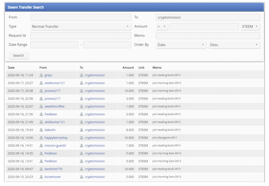Viewport: 269px width, 186px height.
Task: Select the join:diarygame-0911 memo
Action: point(165,138)
